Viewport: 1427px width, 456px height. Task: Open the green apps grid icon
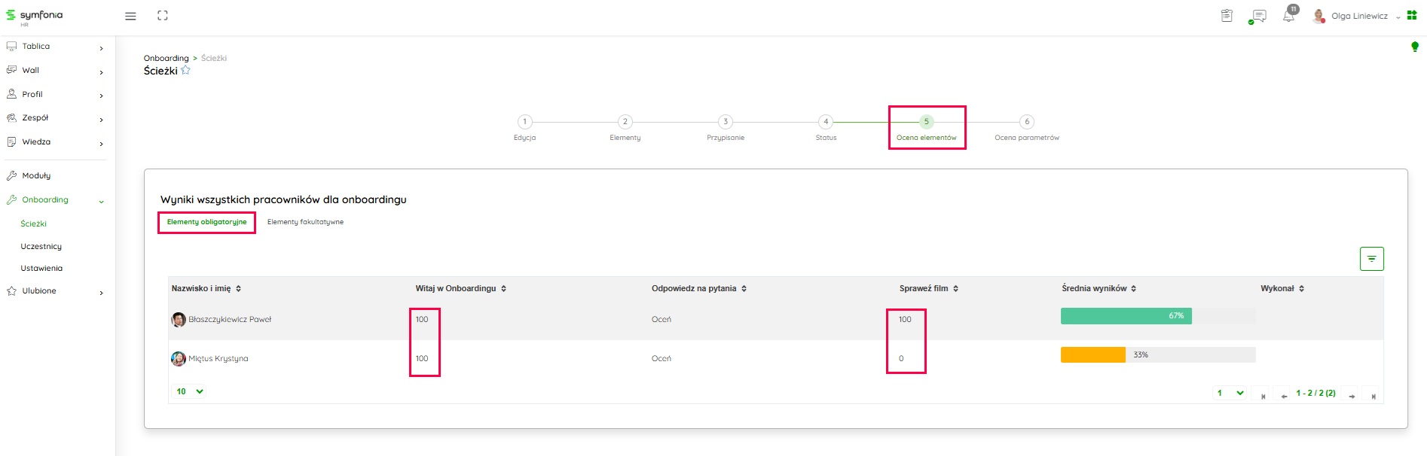[x=1412, y=15]
